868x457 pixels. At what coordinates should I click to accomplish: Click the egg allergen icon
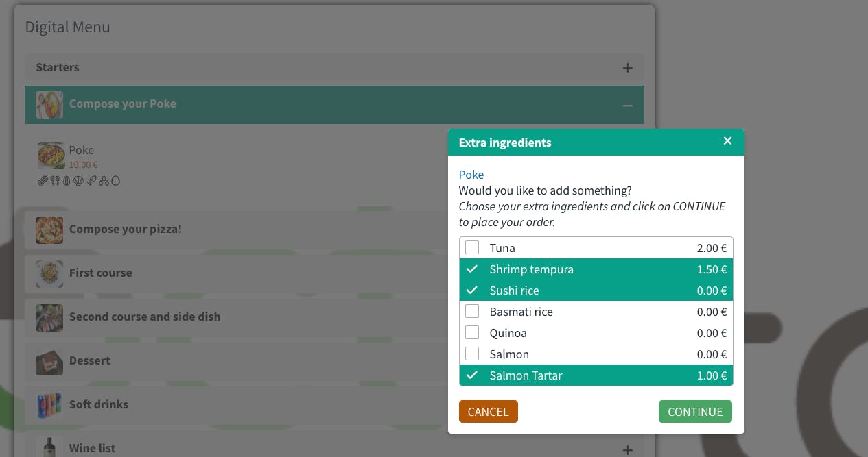point(115,181)
